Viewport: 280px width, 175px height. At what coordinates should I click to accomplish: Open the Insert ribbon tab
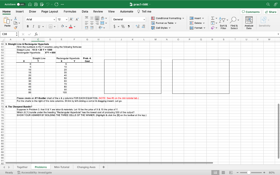(20, 11)
